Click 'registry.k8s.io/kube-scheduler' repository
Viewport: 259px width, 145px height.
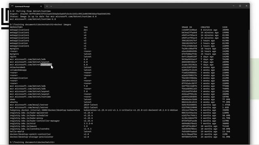(29, 116)
